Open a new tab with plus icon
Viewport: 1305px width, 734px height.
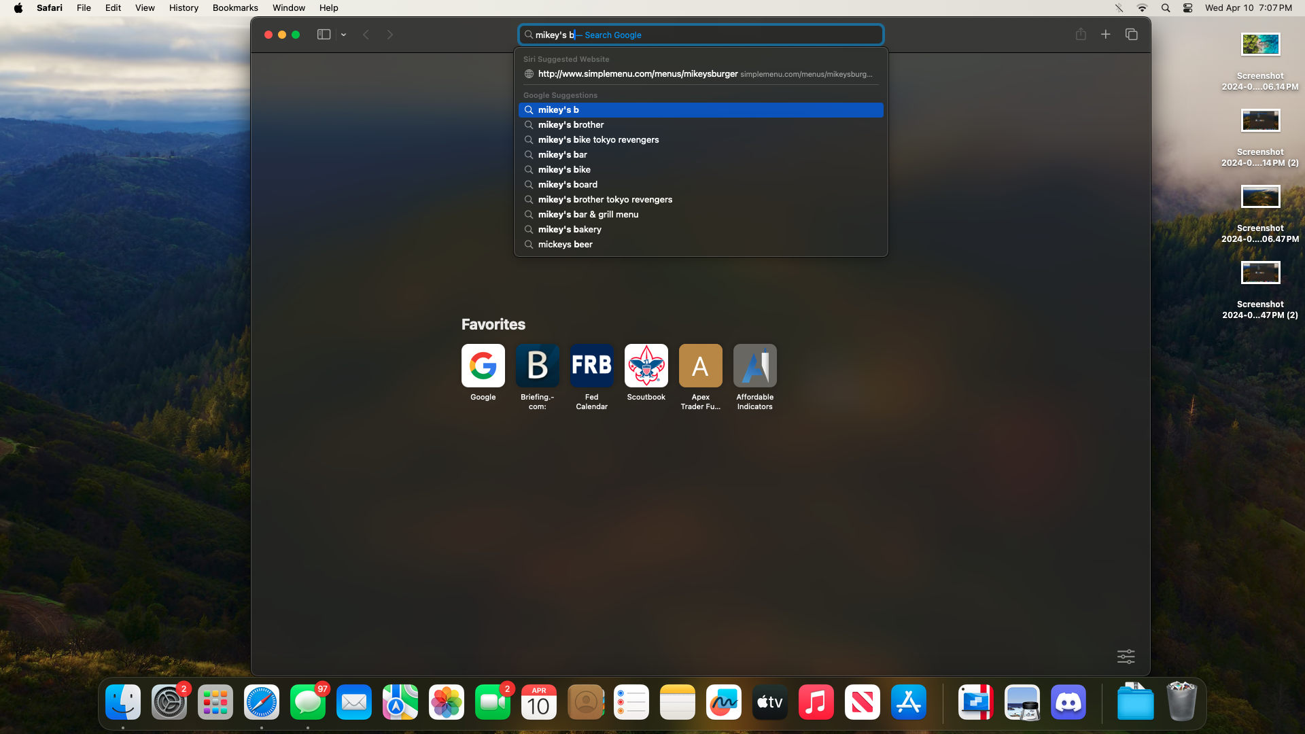[1106, 35]
